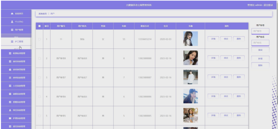Open 请假信息管理 table icon
Image resolution: width=278 pixels, height=129 pixels.
[10, 94]
